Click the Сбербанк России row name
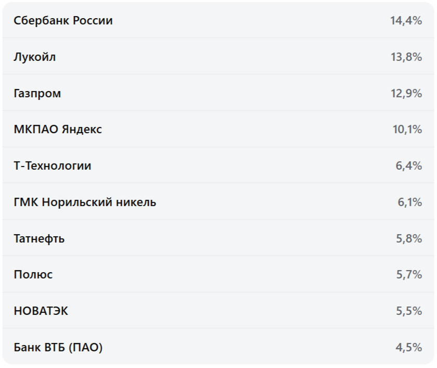Screen dimensions: 437x368 point(63,21)
